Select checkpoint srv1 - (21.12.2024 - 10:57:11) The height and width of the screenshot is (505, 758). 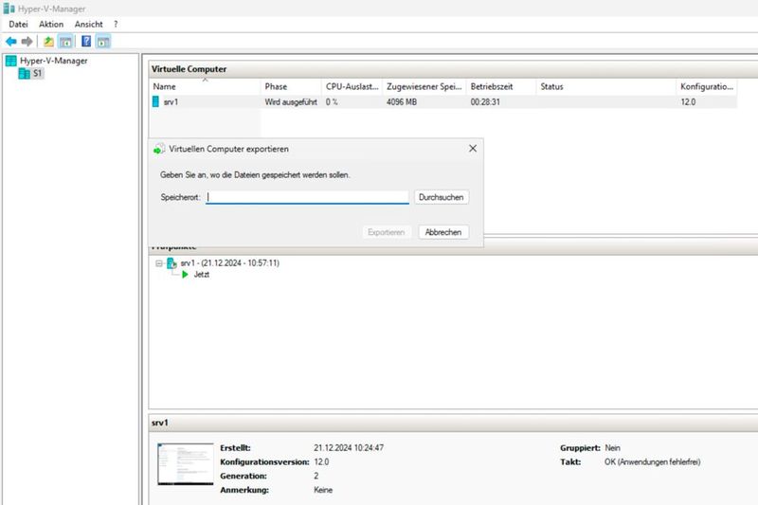point(229,262)
